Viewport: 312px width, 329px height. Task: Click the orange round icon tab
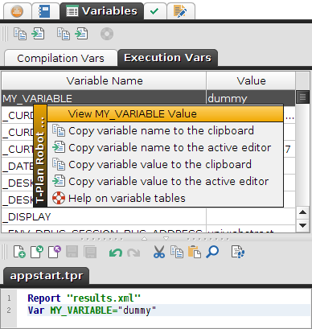tap(17, 11)
